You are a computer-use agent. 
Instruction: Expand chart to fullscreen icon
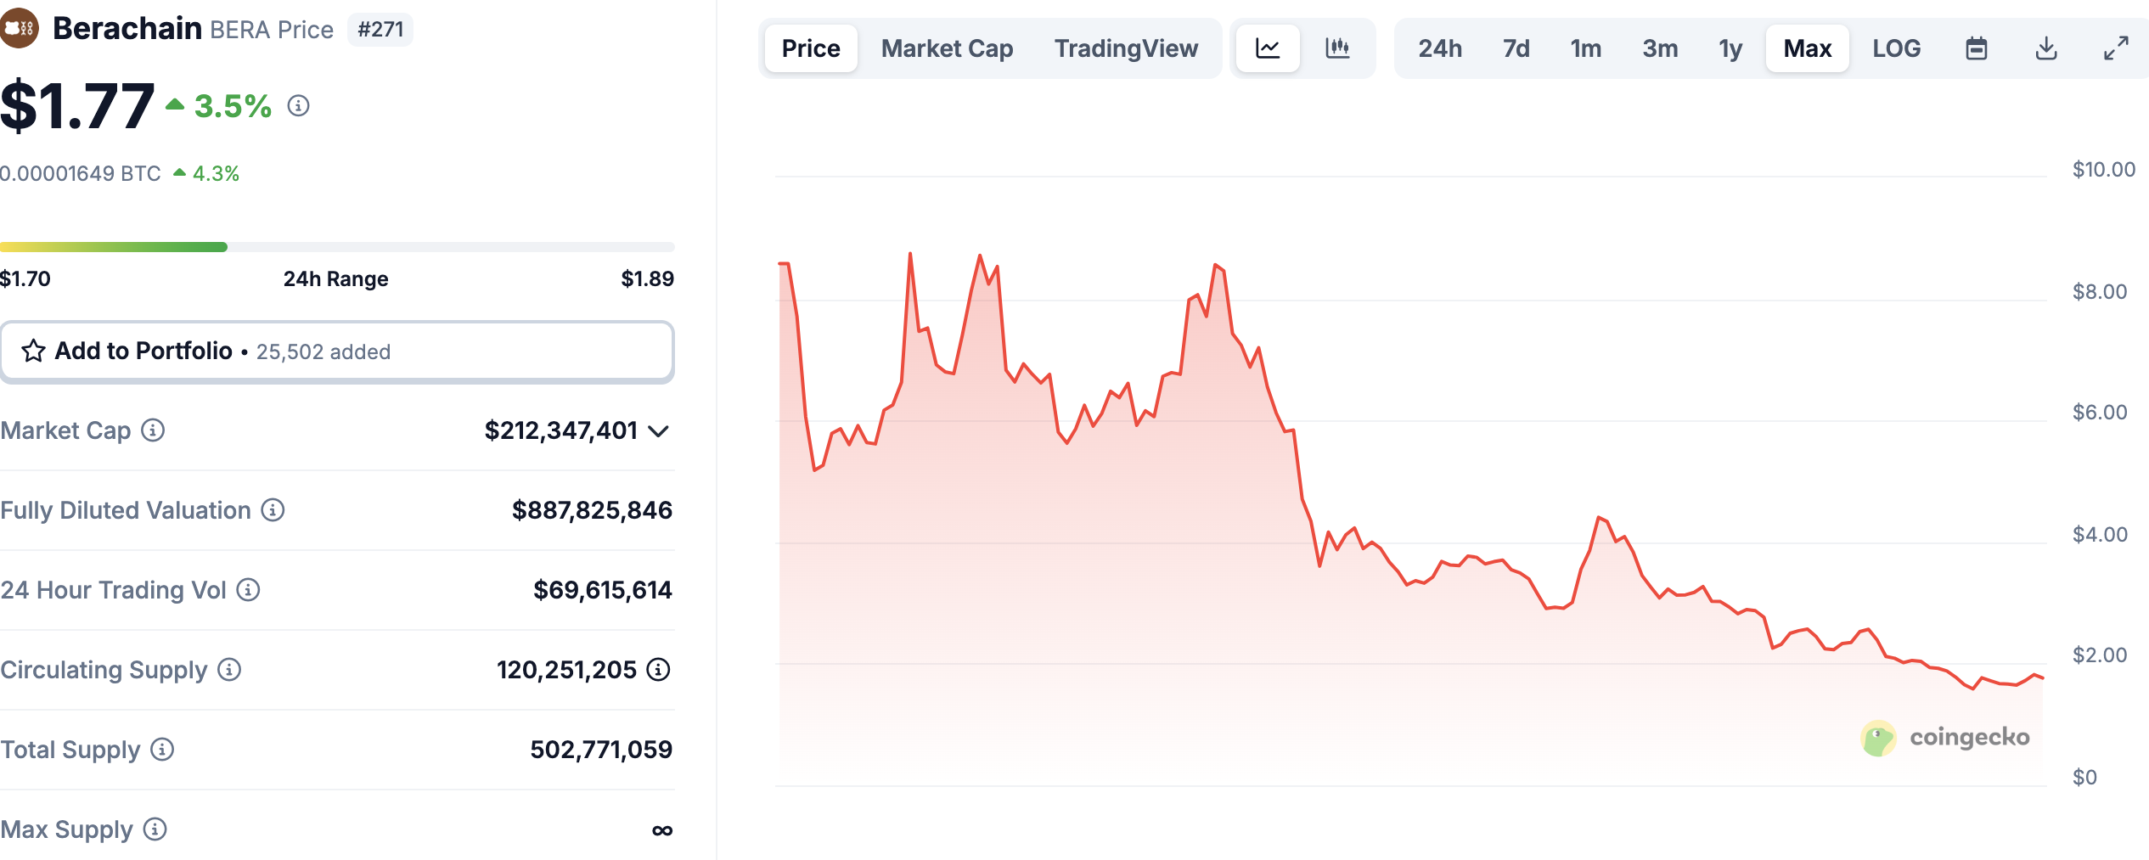point(2116,48)
